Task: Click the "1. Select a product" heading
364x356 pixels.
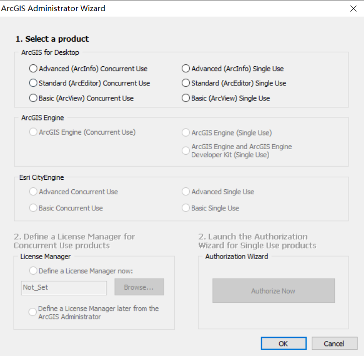Action: (52, 39)
